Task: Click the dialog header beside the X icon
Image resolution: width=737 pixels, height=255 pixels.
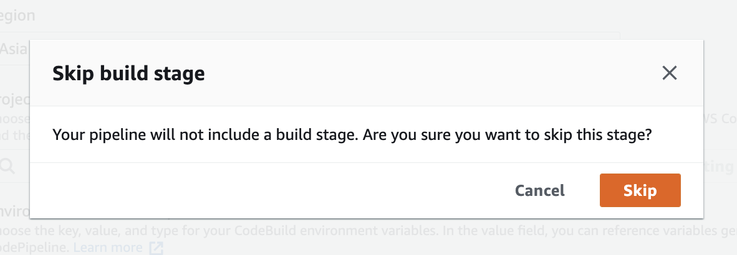Action: (x=423, y=73)
